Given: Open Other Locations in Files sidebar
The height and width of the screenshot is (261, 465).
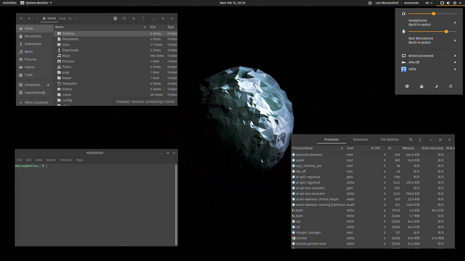Looking at the screenshot, I should [x=36, y=102].
